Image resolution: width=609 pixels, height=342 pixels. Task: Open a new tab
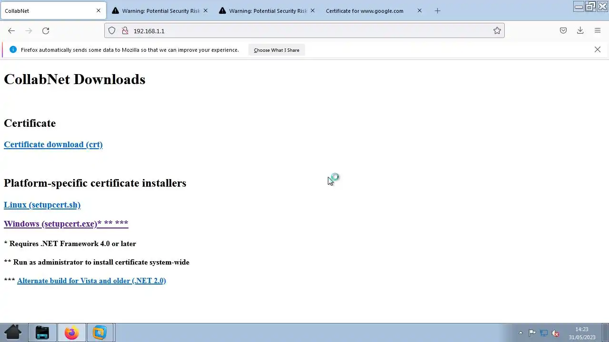coord(438,11)
